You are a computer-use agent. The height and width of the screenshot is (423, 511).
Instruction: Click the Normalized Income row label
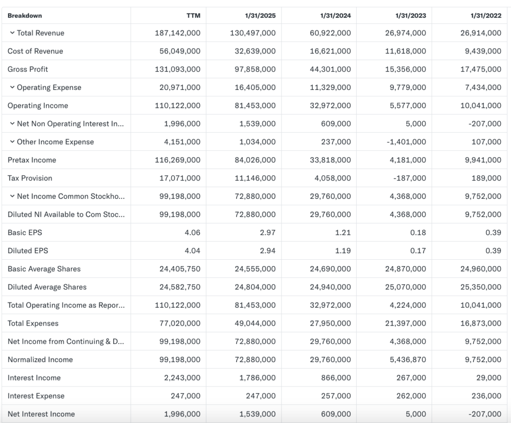[40, 360]
